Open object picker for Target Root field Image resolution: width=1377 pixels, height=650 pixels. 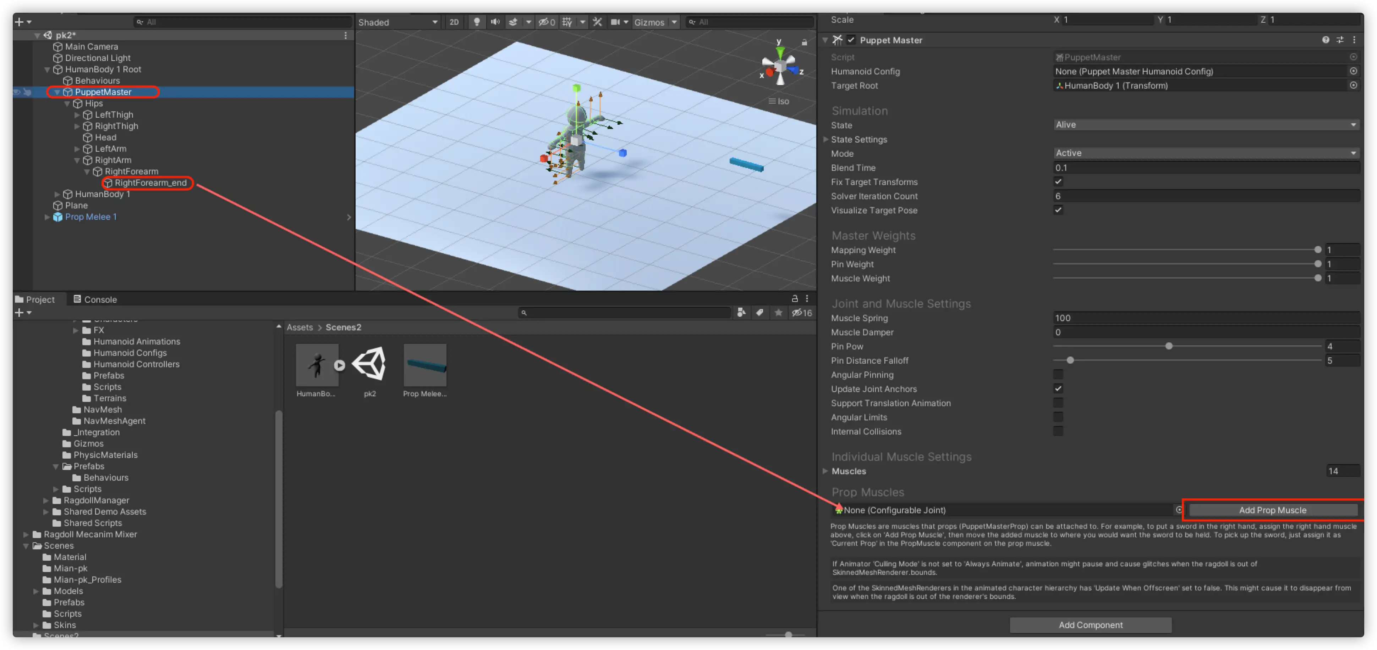(x=1354, y=85)
